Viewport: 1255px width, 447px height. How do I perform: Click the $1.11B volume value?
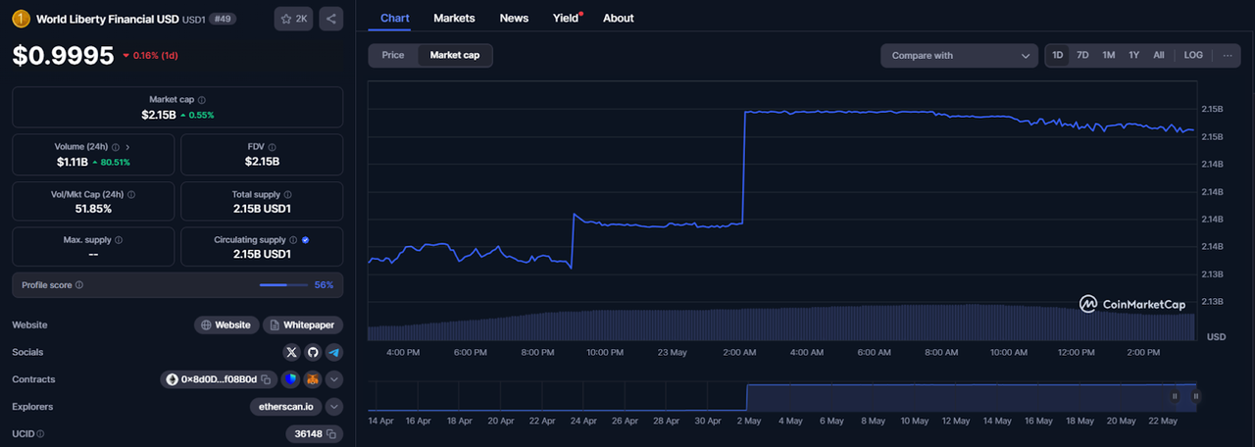71,162
